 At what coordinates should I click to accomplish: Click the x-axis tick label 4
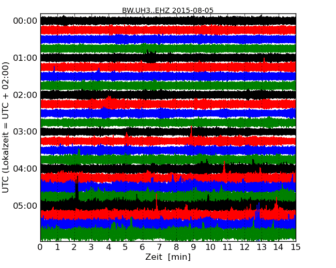click(x=109, y=247)
